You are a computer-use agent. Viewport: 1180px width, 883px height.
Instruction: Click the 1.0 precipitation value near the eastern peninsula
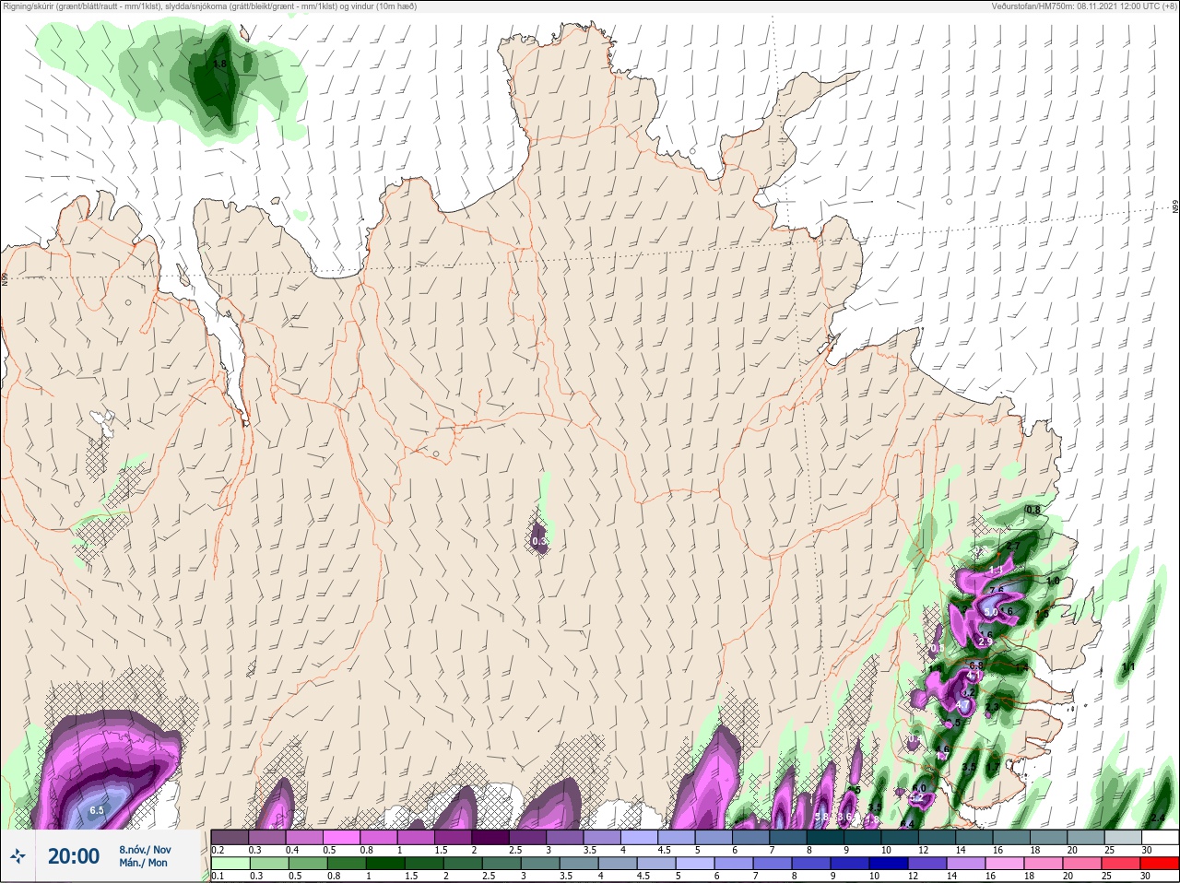click(1053, 582)
